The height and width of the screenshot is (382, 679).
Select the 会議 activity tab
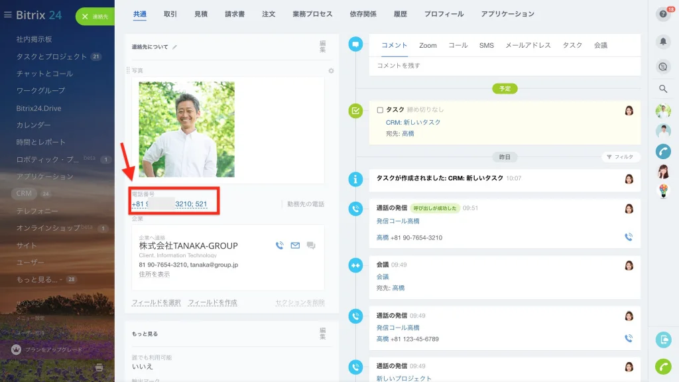point(601,46)
